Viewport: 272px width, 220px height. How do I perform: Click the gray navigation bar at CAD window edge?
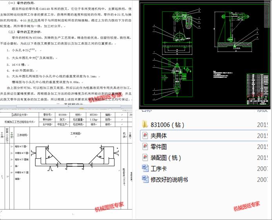click(x=268, y=14)
